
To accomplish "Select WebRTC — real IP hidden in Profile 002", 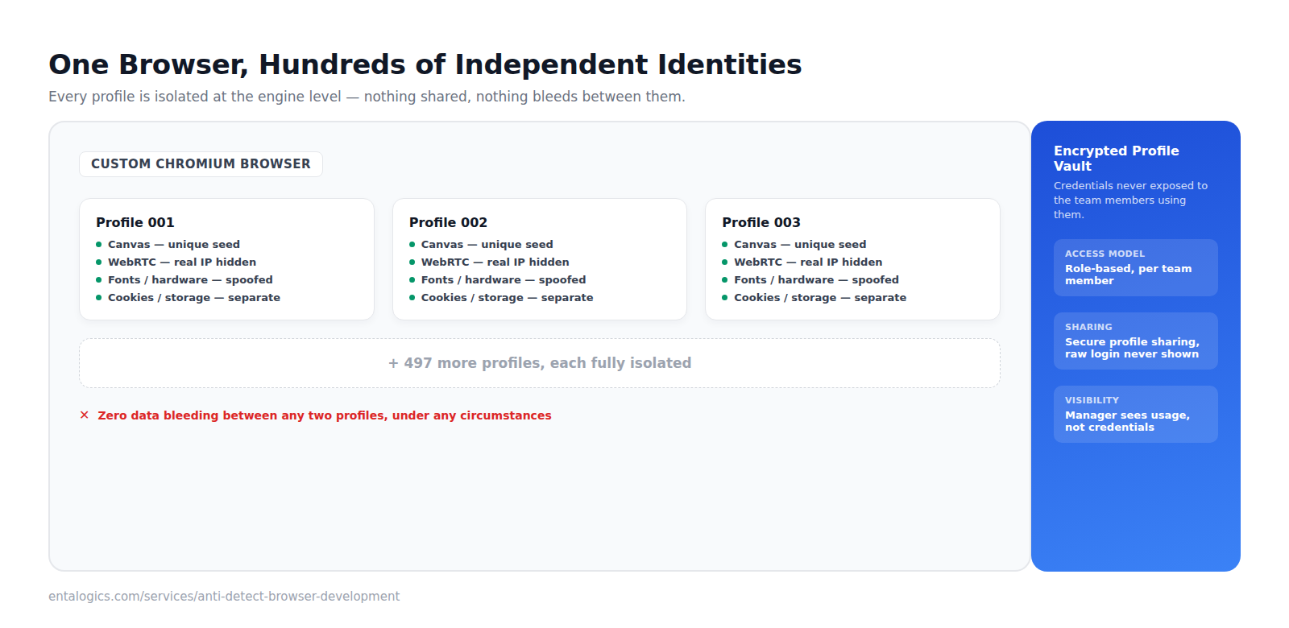I will pos(495,262).
